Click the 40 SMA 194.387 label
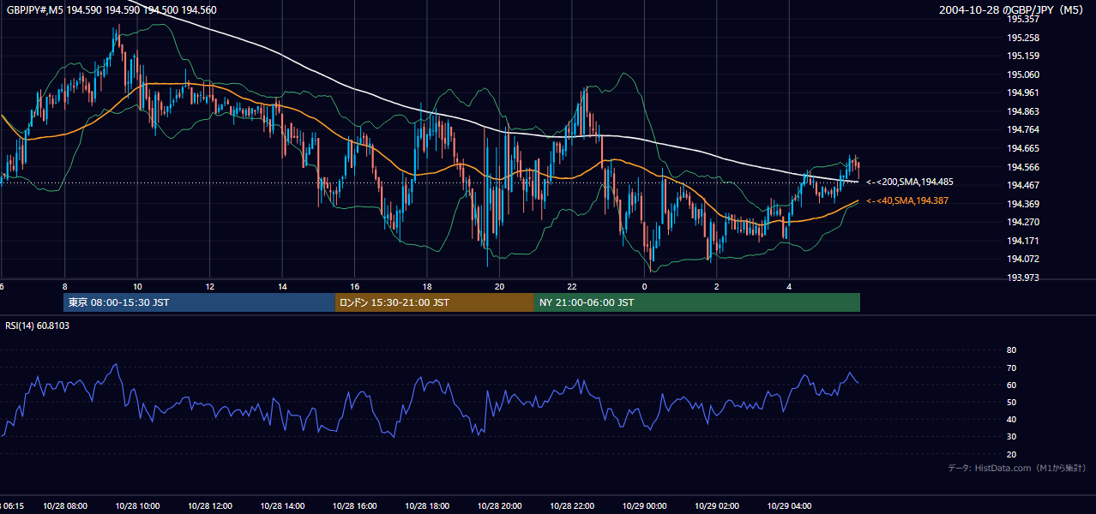 909,200
